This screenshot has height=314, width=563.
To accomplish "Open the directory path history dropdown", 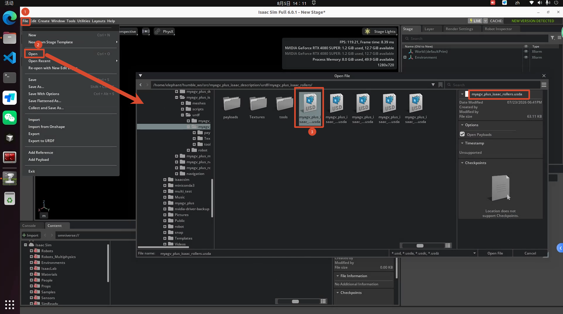I will (x=433, y=85).
